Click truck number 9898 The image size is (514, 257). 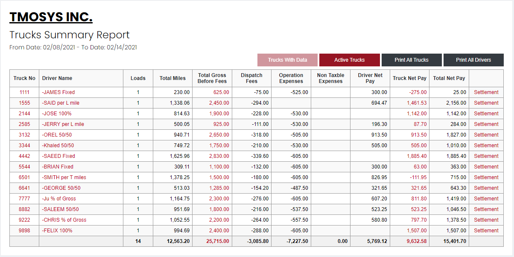[24, 231]
